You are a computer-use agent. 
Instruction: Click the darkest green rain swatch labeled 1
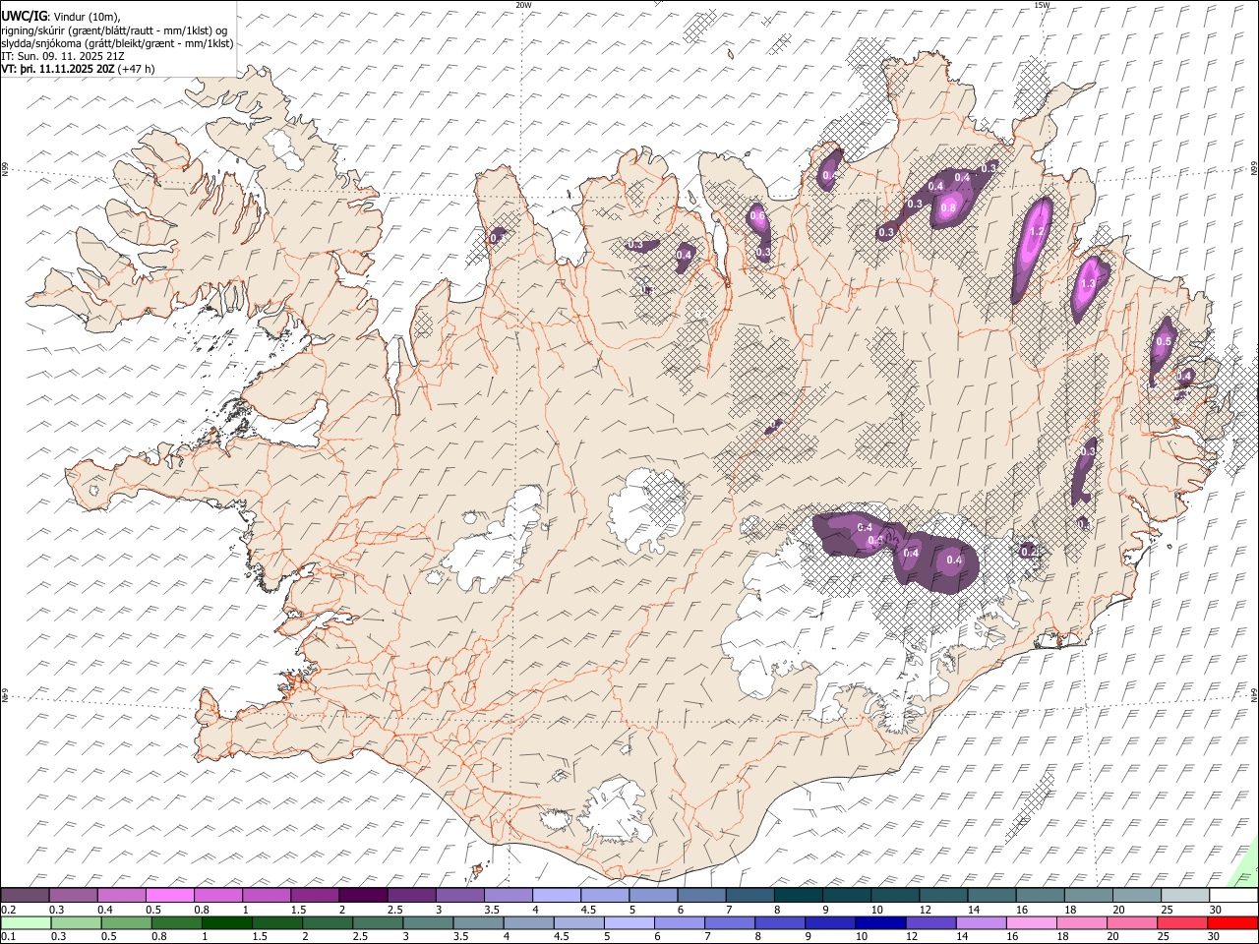[227, 922]
